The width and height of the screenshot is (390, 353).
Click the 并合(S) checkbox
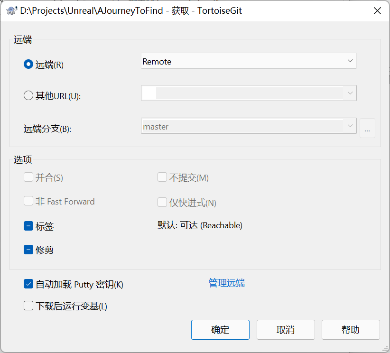pyautogui.click(x=28, y=176)
